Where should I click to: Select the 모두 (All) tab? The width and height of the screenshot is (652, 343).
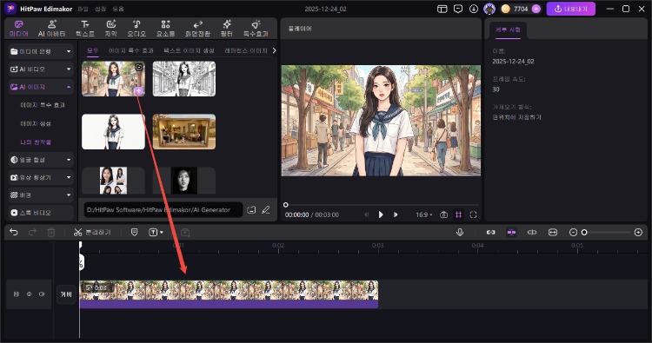pyautogui.click(x=93, y=50)
